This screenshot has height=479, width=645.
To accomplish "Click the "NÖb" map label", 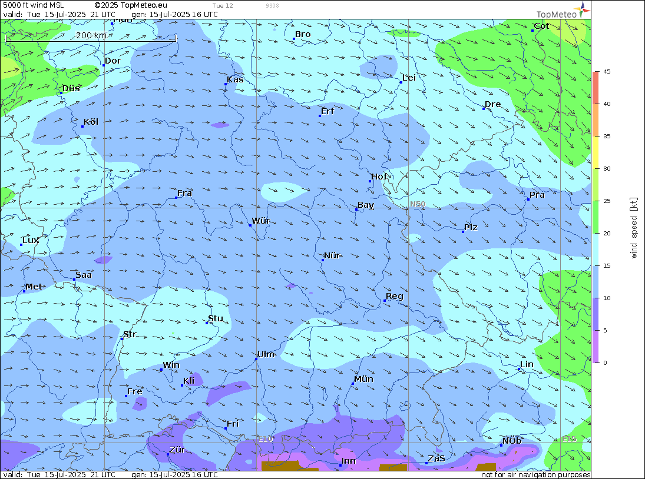I will click(512, 441).
